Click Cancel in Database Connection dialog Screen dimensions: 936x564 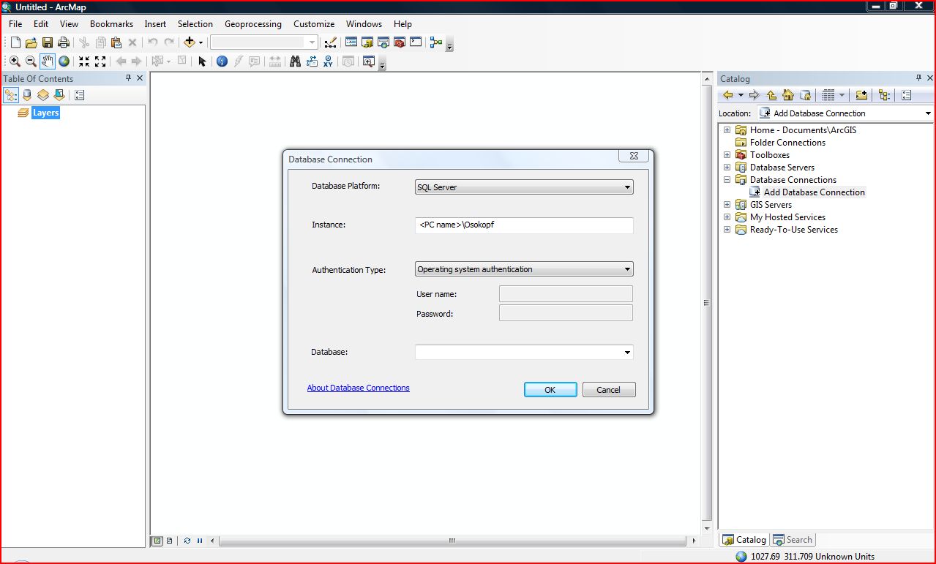609,390
